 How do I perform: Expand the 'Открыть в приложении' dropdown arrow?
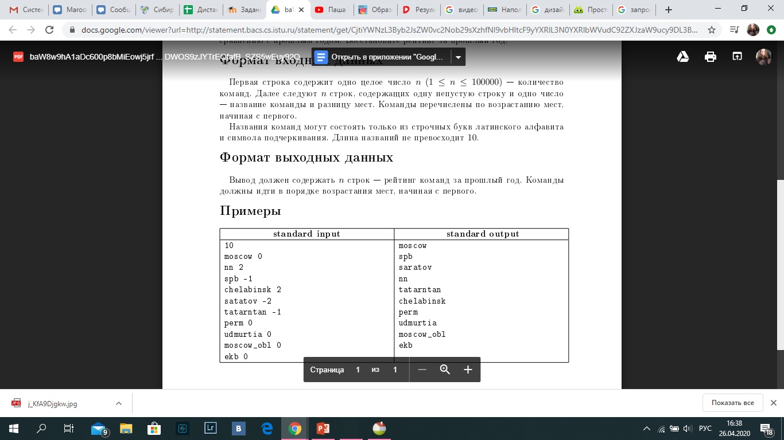pyautogui.click(x=458, y=57)
